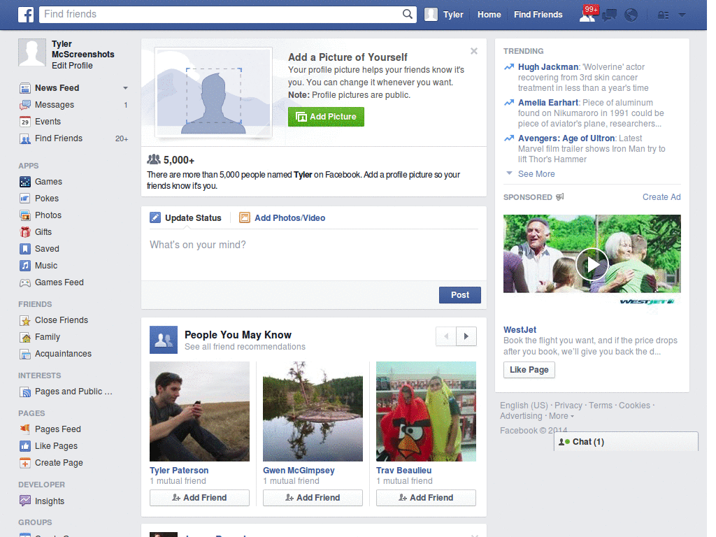Click the Insights chart icon

tap(25, 501)
